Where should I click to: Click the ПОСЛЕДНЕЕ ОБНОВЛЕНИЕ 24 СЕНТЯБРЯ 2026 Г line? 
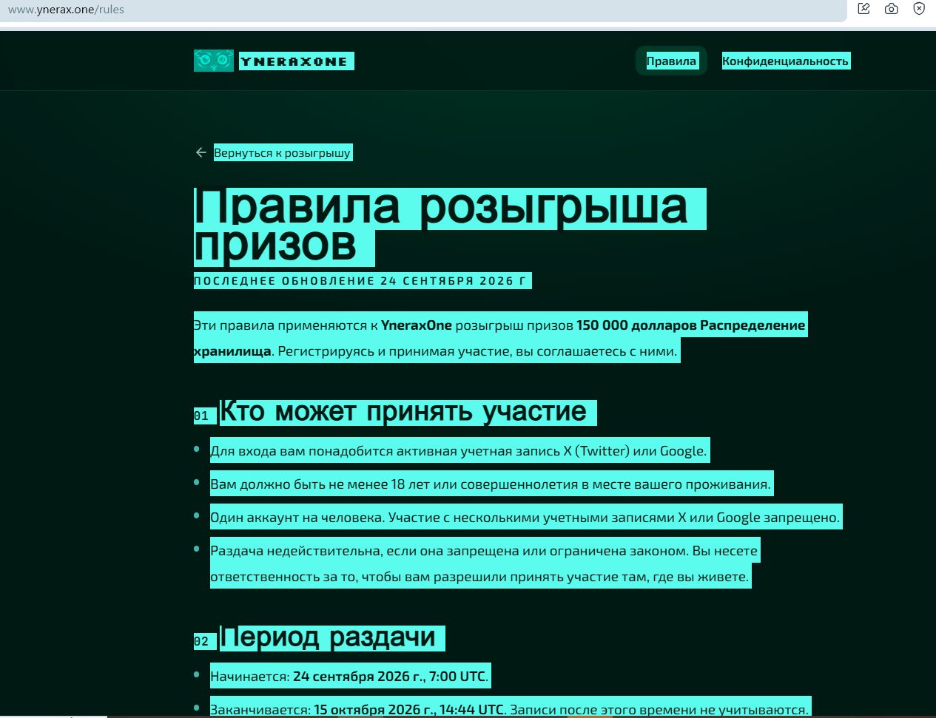click(x=363, y=281)
